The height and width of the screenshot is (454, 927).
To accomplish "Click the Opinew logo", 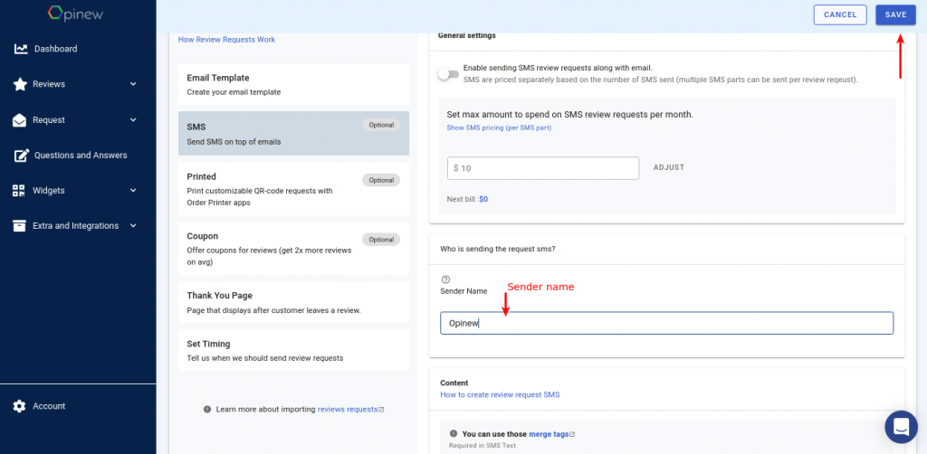I will 75,14.
